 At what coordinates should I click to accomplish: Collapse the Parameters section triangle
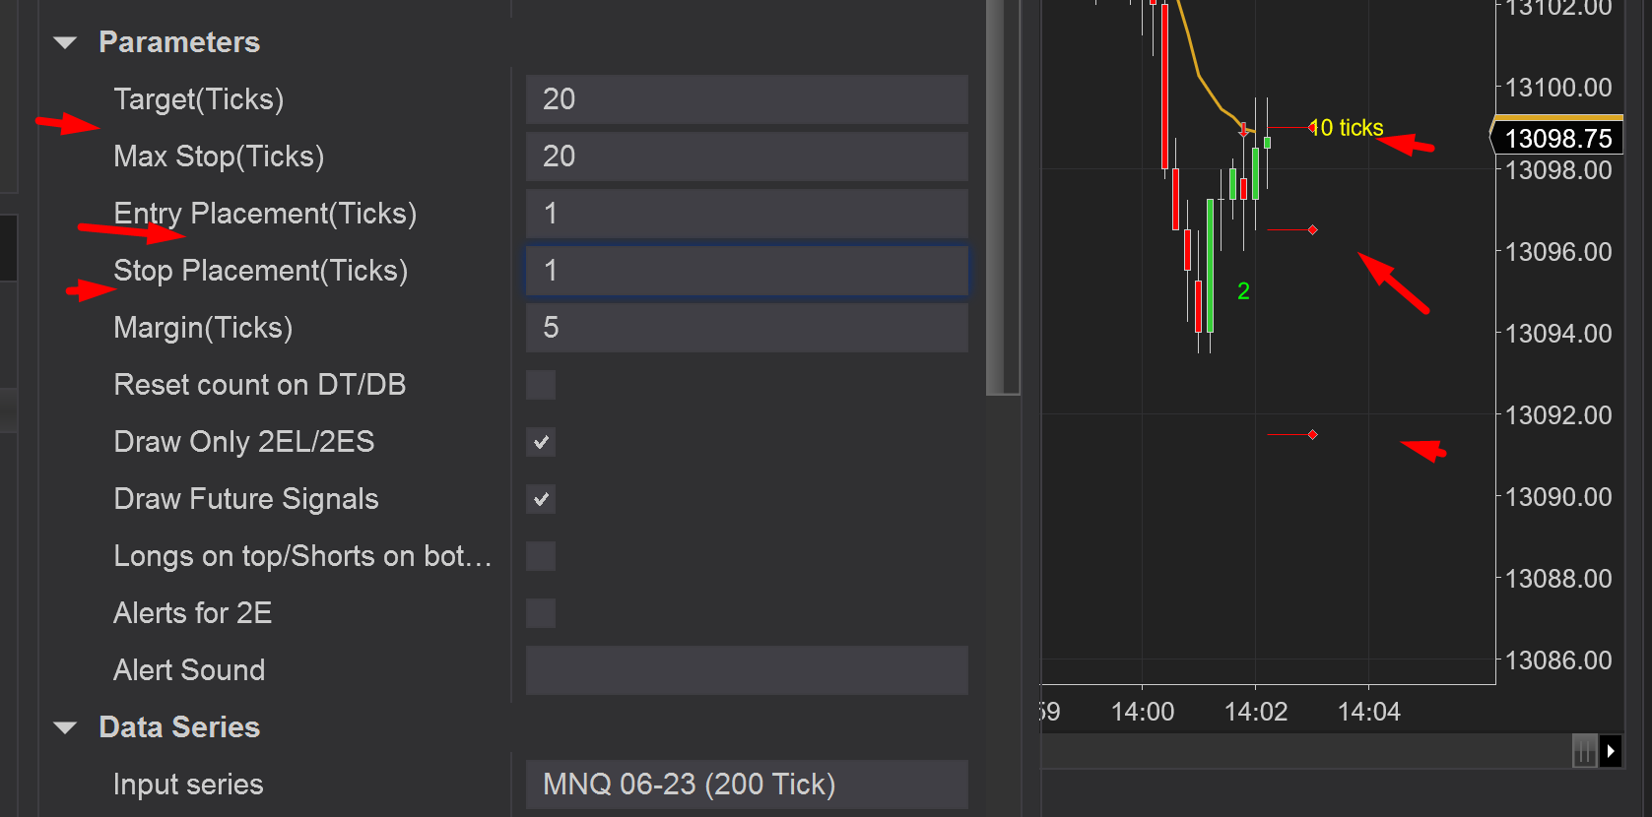click(x=65, y=42)
